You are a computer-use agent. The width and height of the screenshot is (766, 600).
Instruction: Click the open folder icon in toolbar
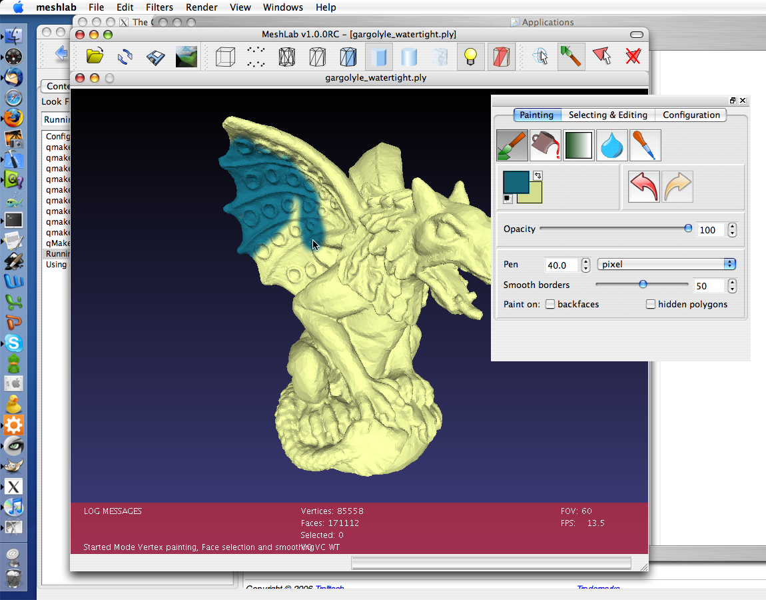point(95,57)
